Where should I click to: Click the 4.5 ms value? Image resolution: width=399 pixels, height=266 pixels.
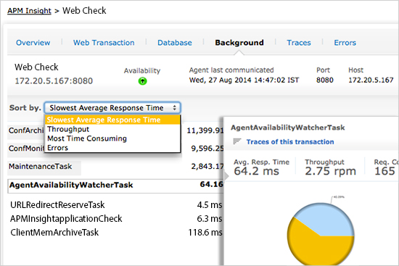(210, 204)
